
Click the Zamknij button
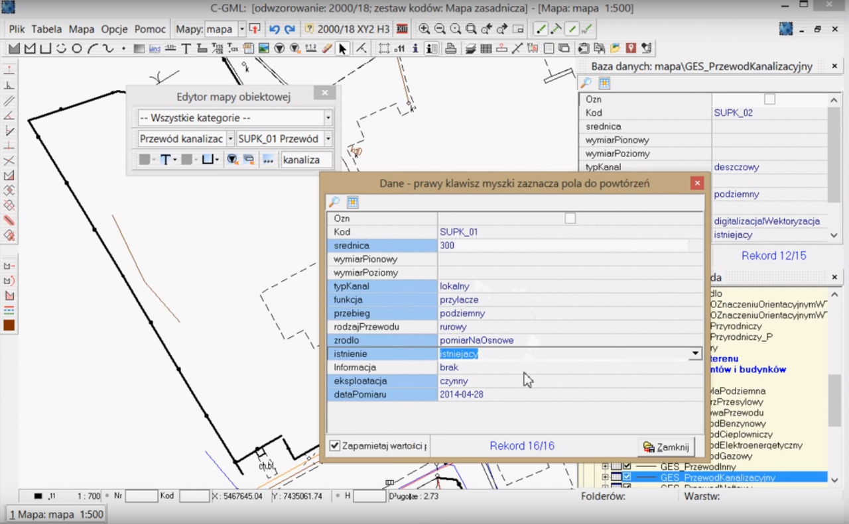667,447
